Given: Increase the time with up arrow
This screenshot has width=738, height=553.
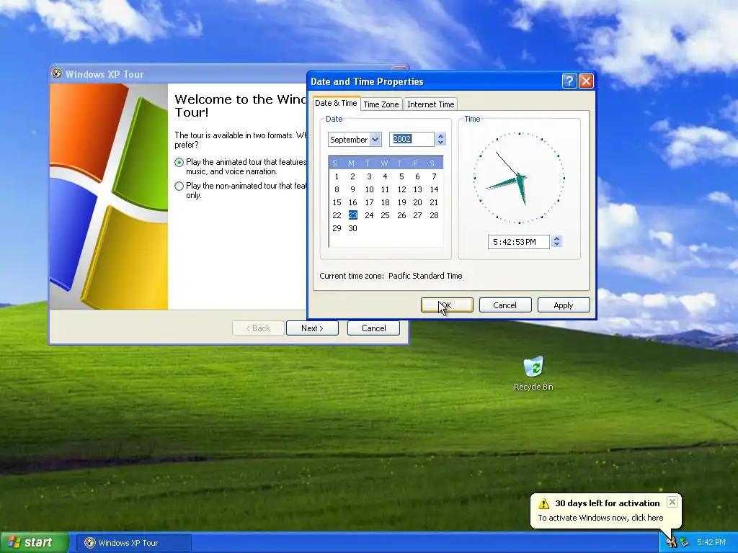Looking at the screenshot, I should pyautogui.click(x=557, y=238).
